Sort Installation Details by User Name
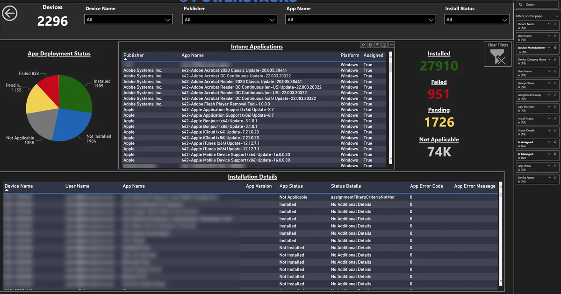The width and height of the screenshot is (561, 294). [77, 186]
